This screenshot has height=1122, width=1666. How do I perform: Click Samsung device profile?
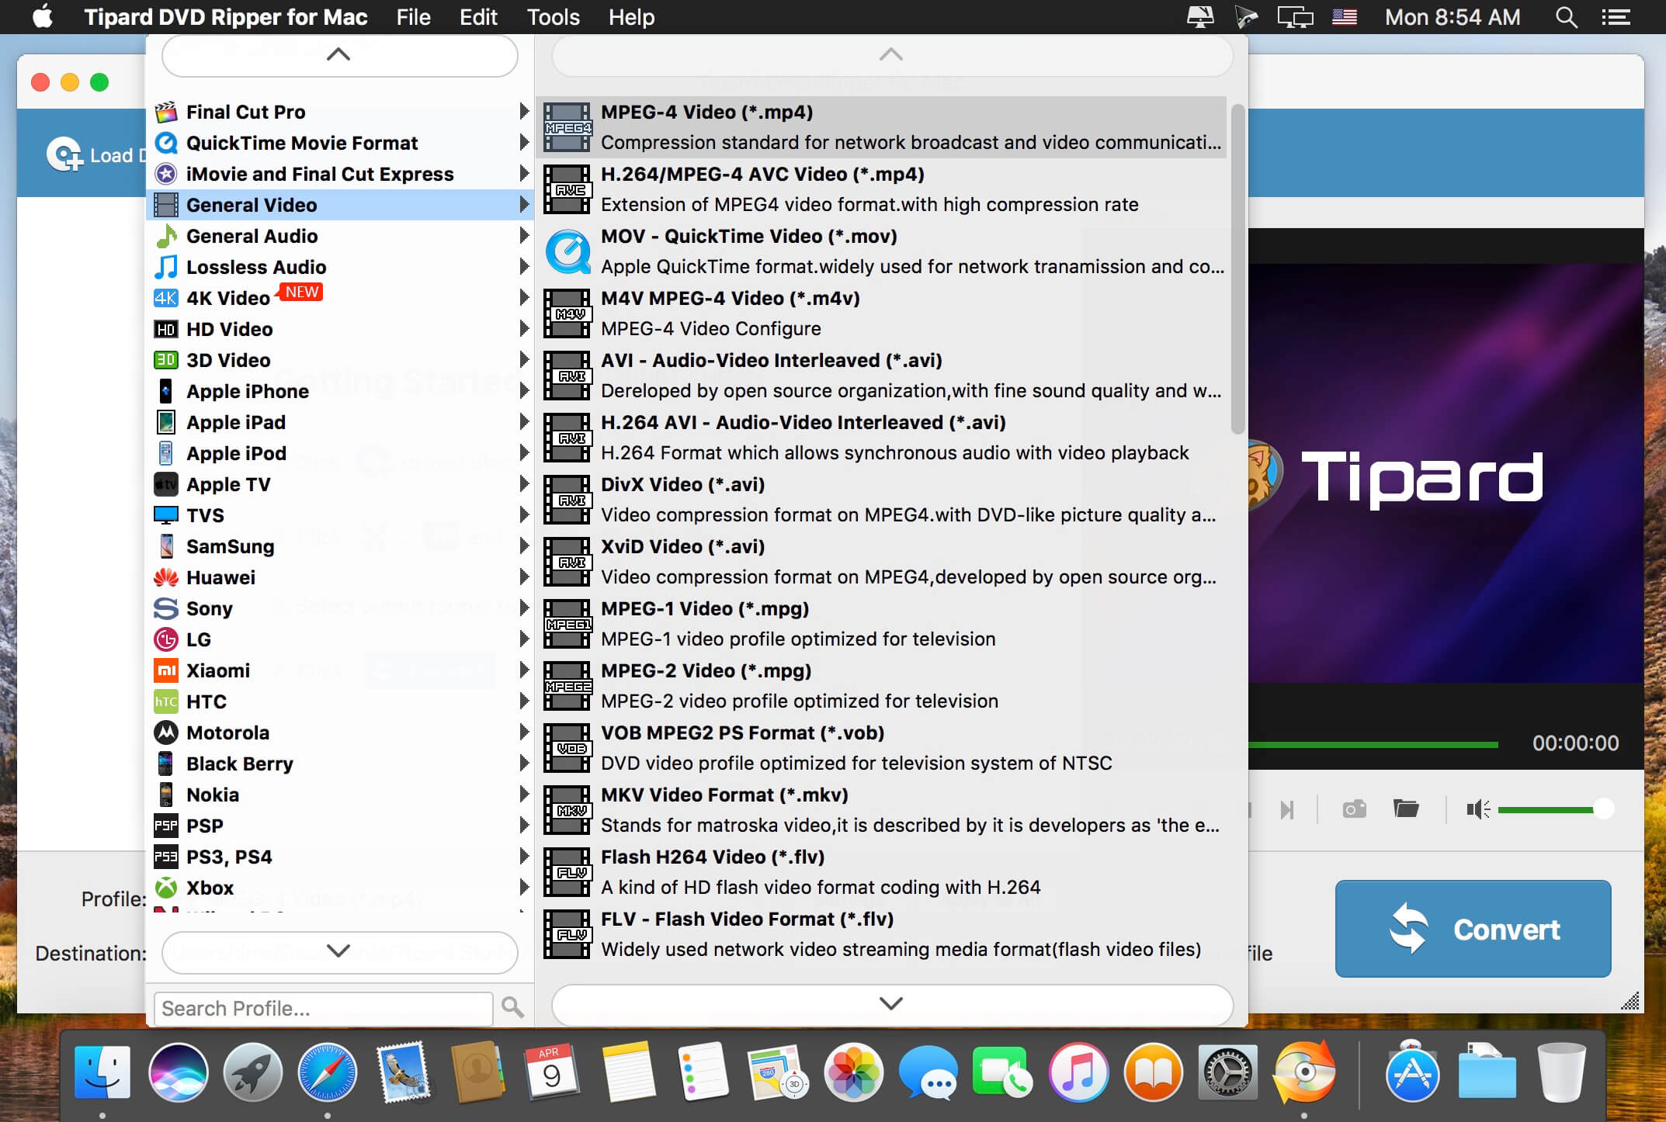pyautogui.click(x=229, y=546)
